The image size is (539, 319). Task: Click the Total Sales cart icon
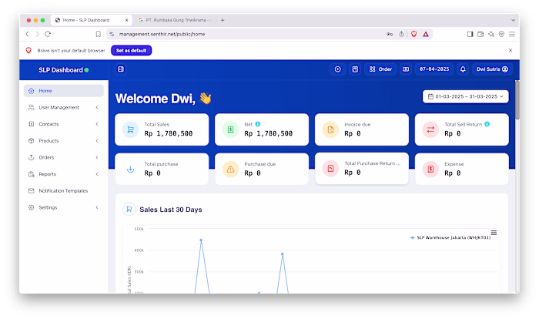[x=131, y=129]
